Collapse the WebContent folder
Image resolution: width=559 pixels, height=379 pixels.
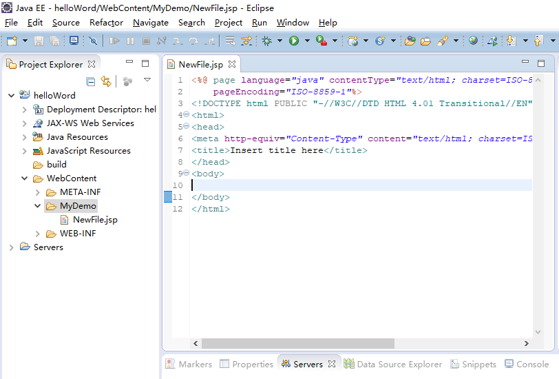coord(24,178)
